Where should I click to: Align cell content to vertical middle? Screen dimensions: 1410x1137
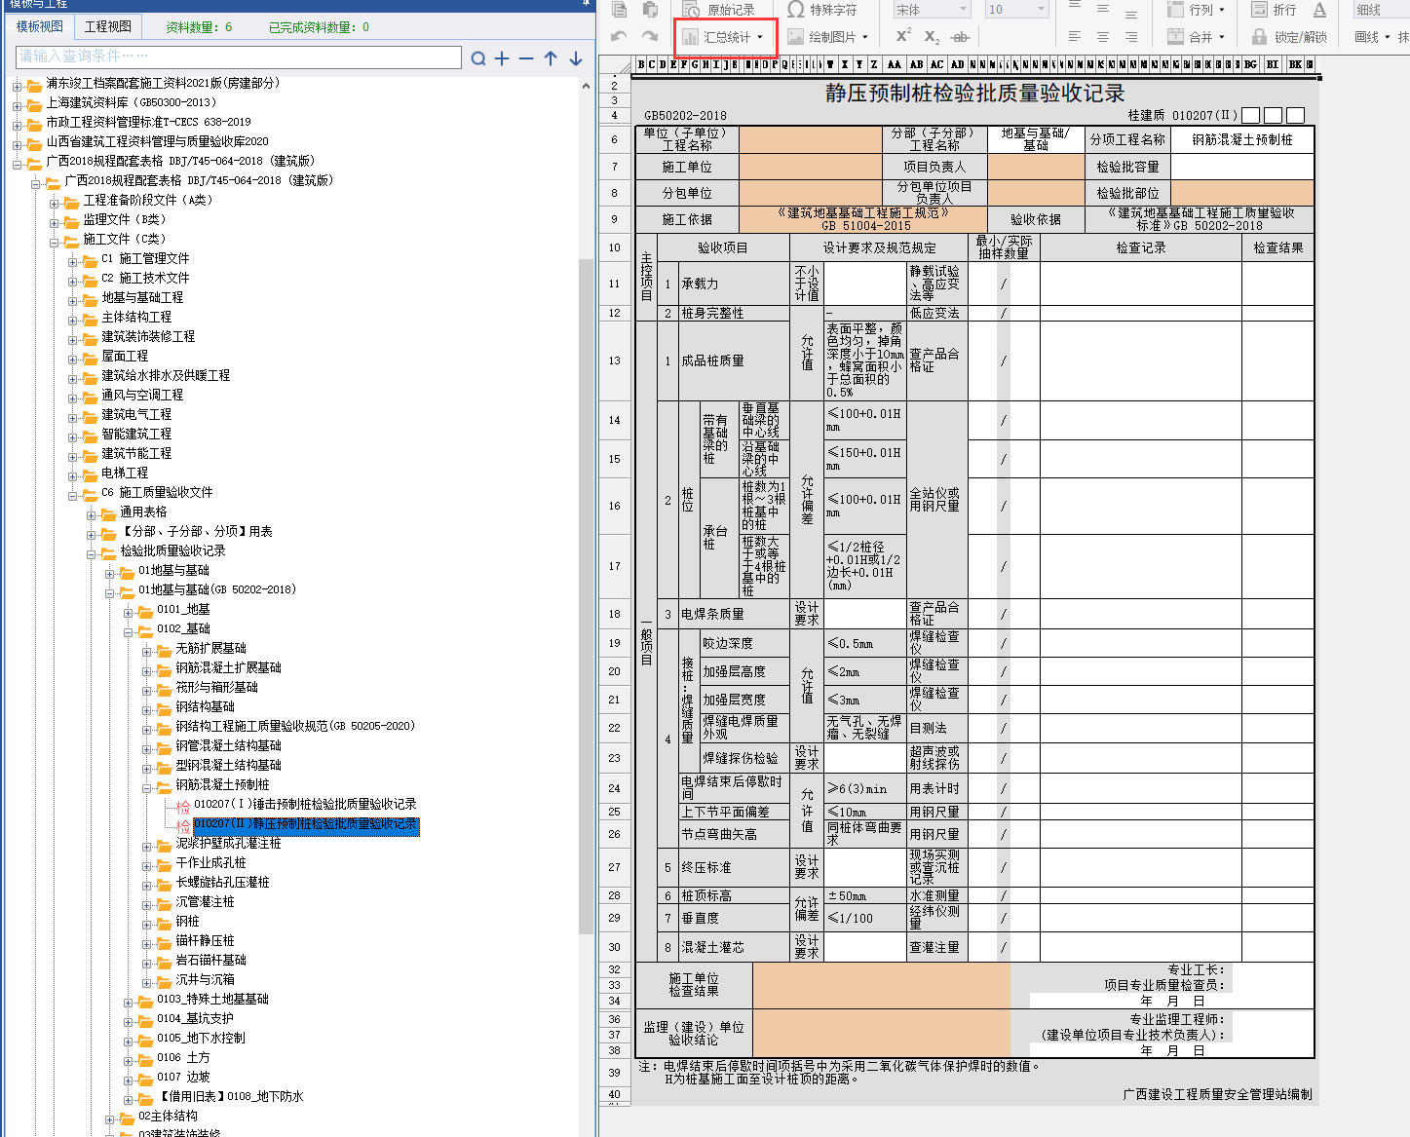tap(1103, 9)
